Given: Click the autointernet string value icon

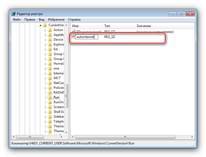Looking at the screenshot, I should 73,37.
